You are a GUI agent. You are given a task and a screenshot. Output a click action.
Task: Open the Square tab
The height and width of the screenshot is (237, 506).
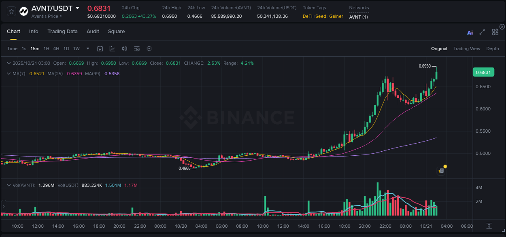(117, 32)
